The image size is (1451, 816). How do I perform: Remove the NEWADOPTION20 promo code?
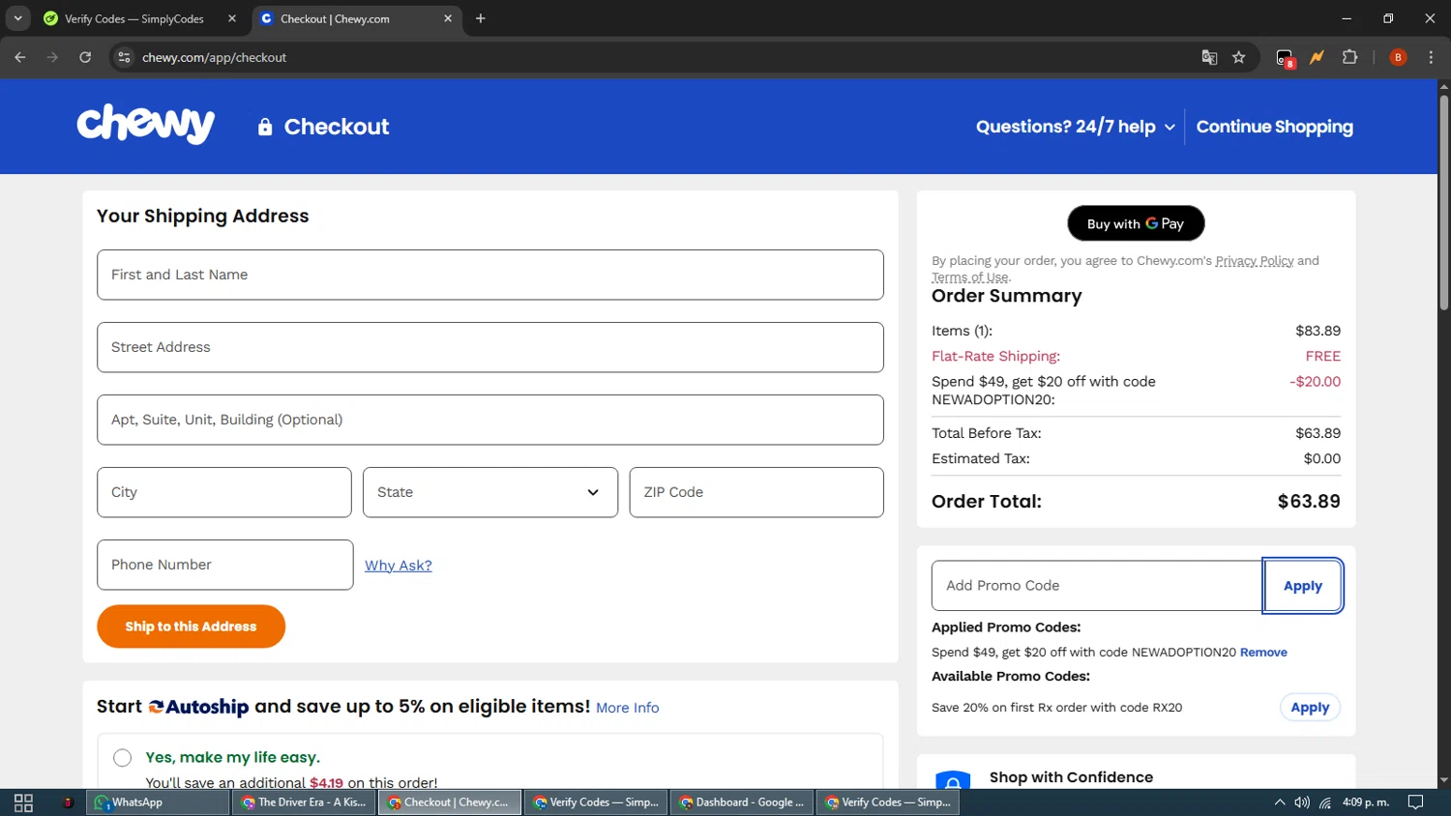tap(1263, 653)
